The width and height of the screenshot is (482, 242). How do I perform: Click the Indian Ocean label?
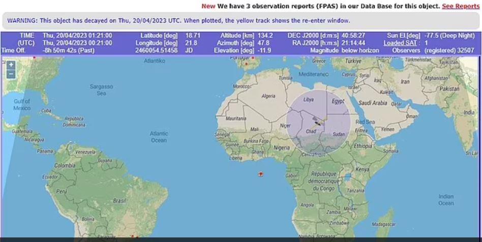[446, 200]
